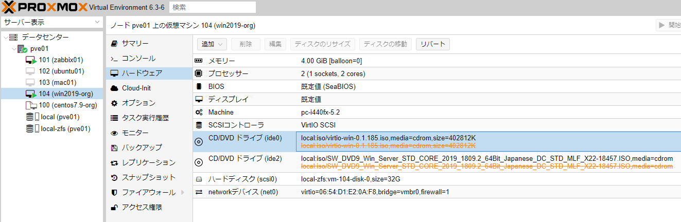Expand the Firewall submenu arrow
This screenshot has width=681, height=222.
point(182,193)
